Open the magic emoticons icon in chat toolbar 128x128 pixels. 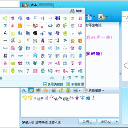[x=38, y=91]
